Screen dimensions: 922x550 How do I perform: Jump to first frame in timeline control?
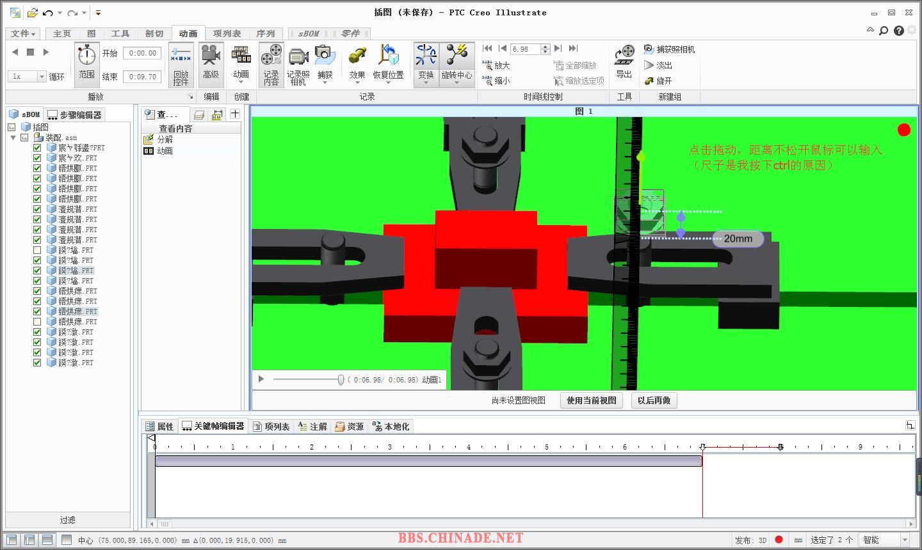click(x=487, y=49)
